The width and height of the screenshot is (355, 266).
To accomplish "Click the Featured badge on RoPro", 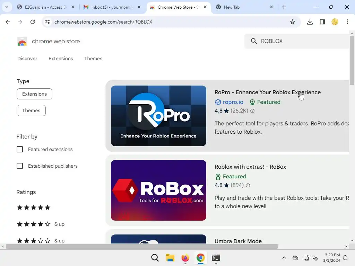I will click(x=265, y=102).
